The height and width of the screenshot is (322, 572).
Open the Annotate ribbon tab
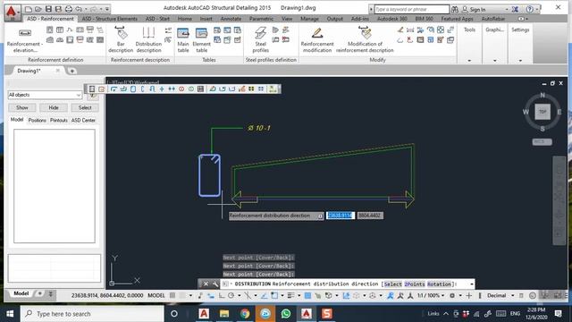coord(231,19)
